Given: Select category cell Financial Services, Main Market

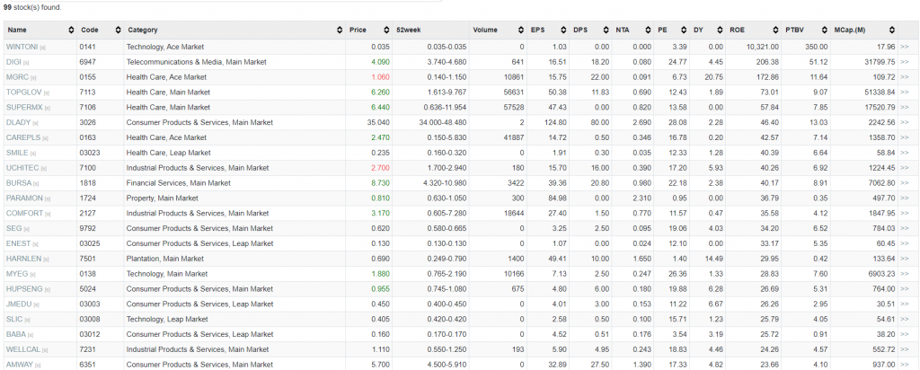Looking at the screenshot, I should pos(179,183).
